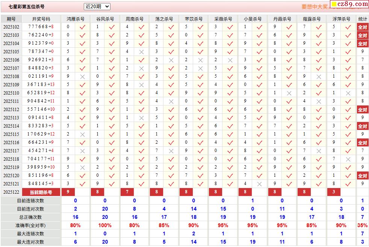Screen dimensions: 369x247
Task: Click the 全对 badge in row 2025120
Action: click(x=362, y=176)
